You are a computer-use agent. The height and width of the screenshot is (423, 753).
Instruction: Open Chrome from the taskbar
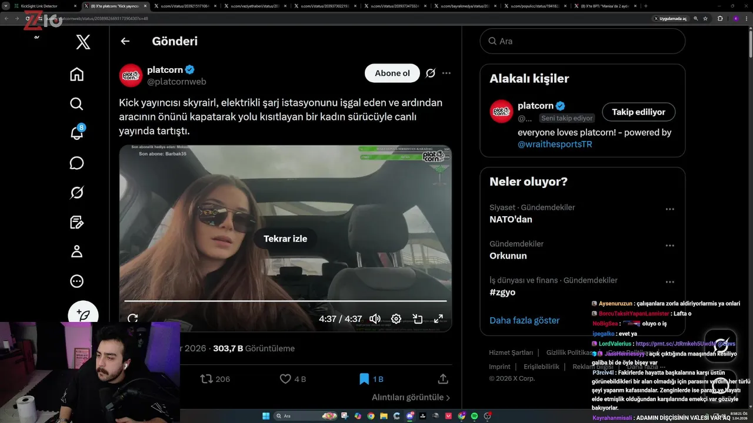[x=371, y=416]
